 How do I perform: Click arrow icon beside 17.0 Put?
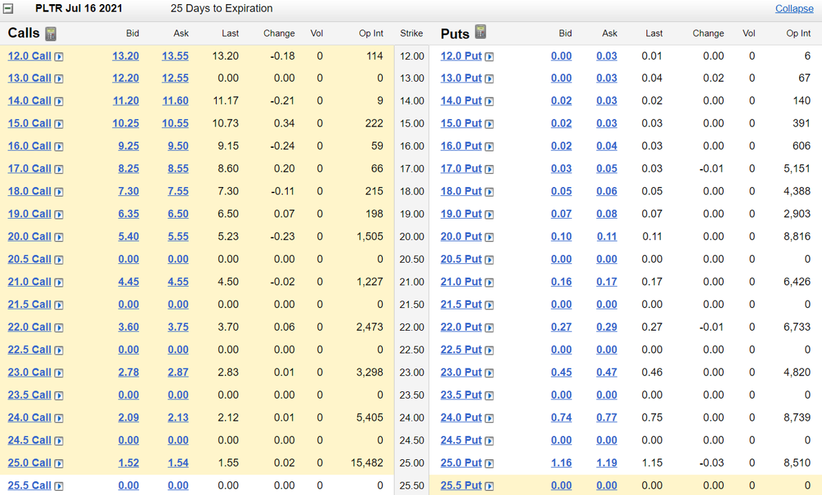(x=489, y=170)
